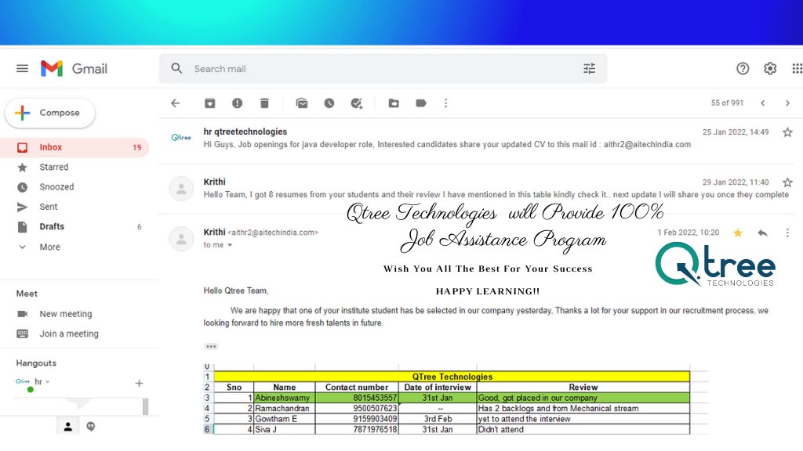The height and width of the screenshot is (451, 803).
Task: Open more options for 1 Feb message
Action: pyautogui.click(x=787, y=233)
